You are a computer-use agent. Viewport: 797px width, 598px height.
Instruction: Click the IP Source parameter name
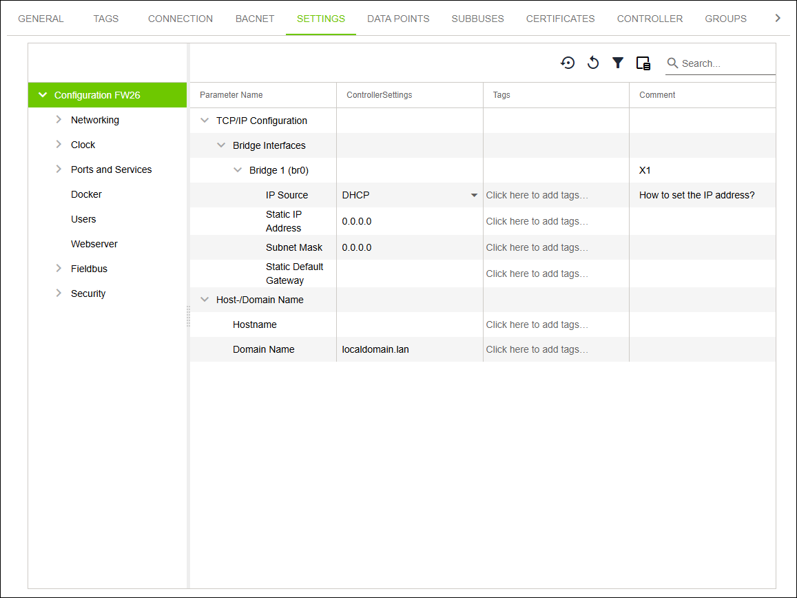[x=287, y=195]
